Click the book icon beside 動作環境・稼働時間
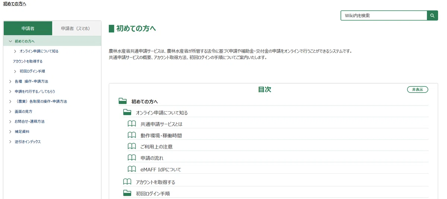Image resolution: width=447 pixels, height=199 pixels. tap(132, 135)
